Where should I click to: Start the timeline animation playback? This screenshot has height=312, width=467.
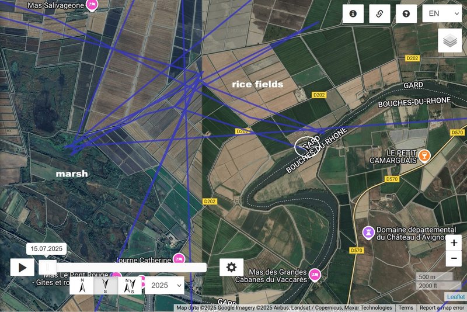(x=22, y=268)
